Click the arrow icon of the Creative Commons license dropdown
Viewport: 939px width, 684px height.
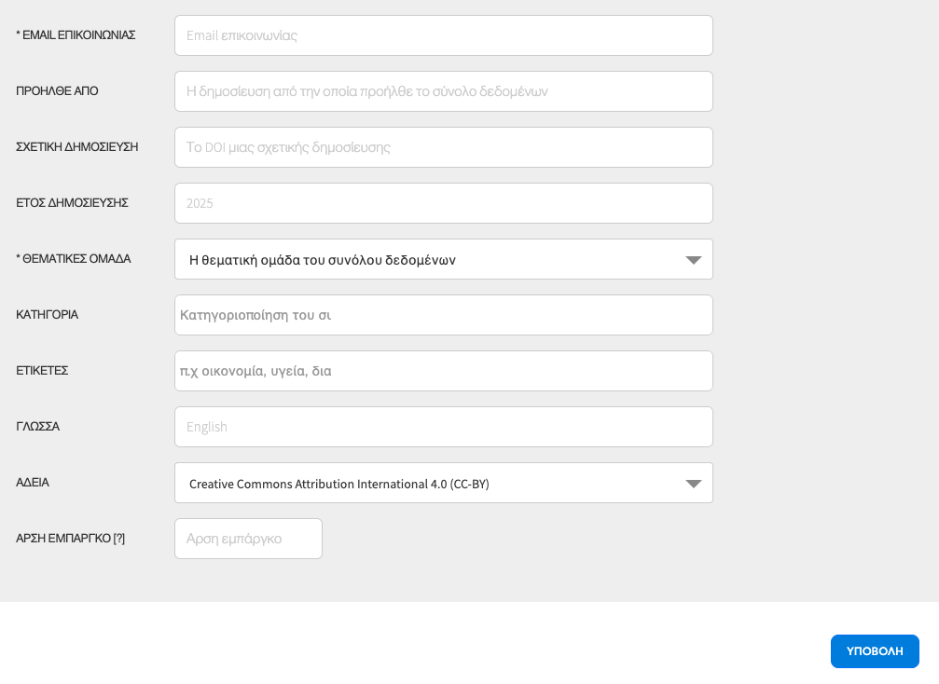pyautogui.click(x=693, y=484)
